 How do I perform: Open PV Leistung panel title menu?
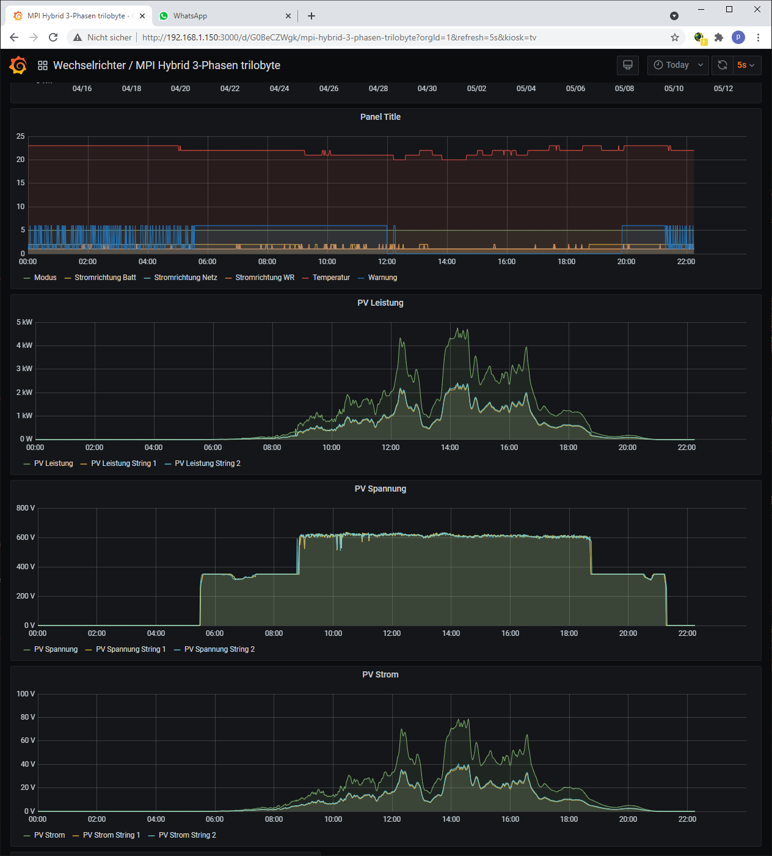380,303
